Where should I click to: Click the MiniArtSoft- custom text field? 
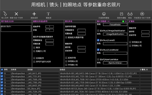[x=16, y=28]
